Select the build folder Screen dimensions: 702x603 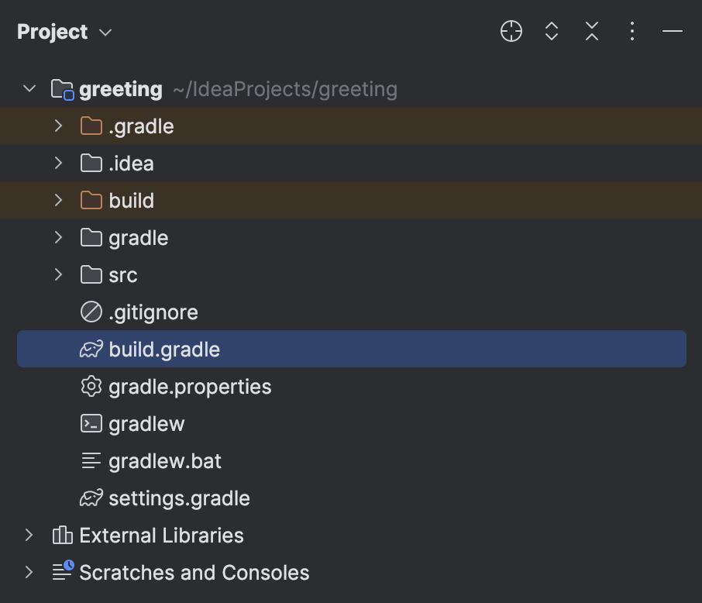coord(129,200)
